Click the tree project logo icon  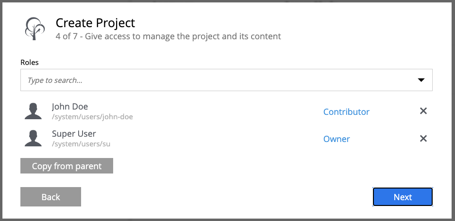pyautogui.click(x=34, y=29)
